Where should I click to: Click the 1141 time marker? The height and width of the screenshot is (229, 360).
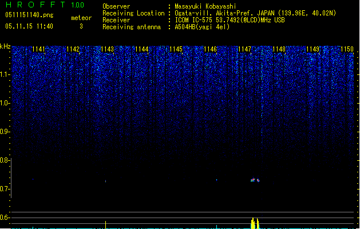tap(38, 49)
